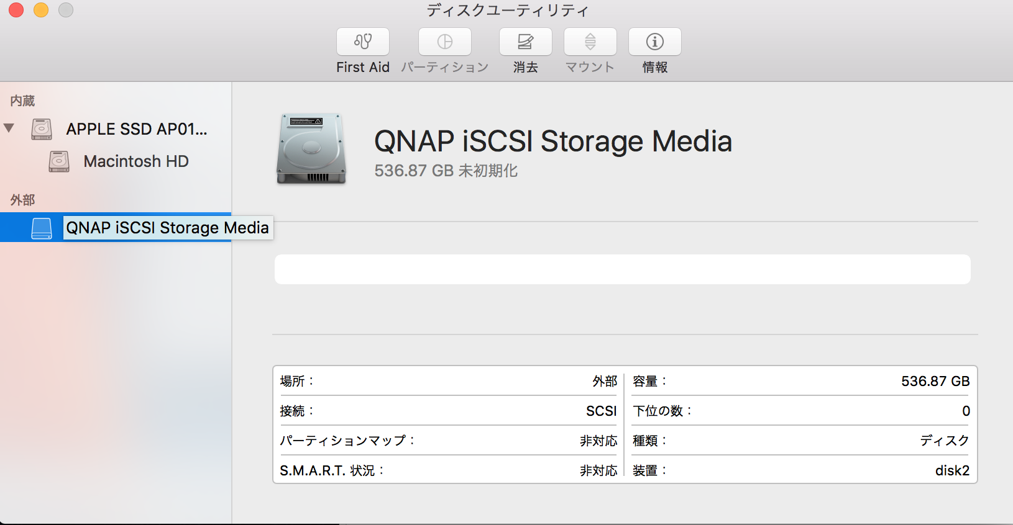Viewport: 1013px width, 525px height.
Task: Select the APPLE SSD AP01 drive icon
Action: point(42,129)
